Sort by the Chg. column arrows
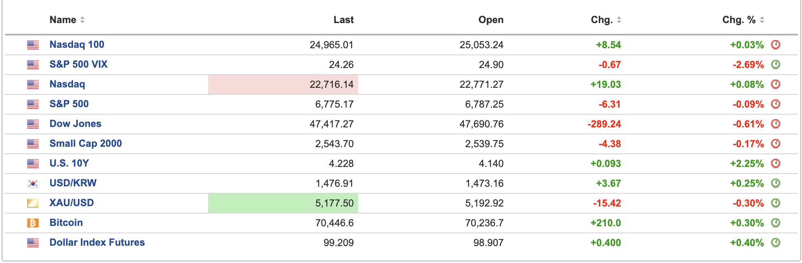 (x=619, y=20)
